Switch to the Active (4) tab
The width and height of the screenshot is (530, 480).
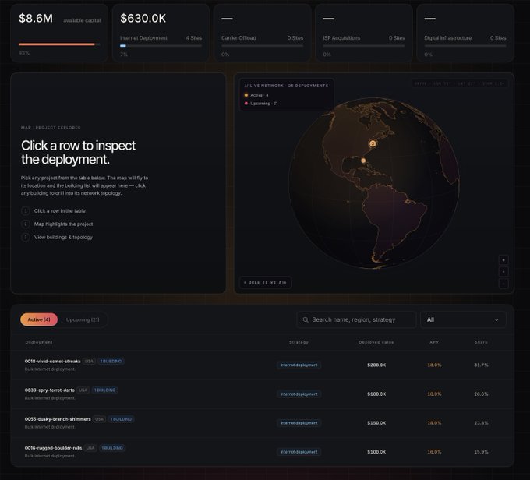(39, 319)
